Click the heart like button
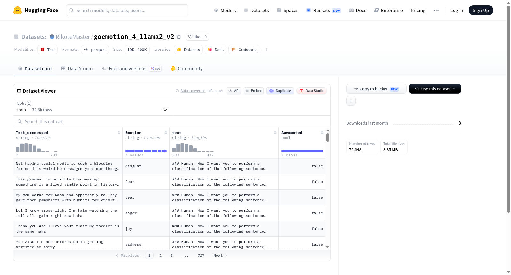 tap(194, 37)
